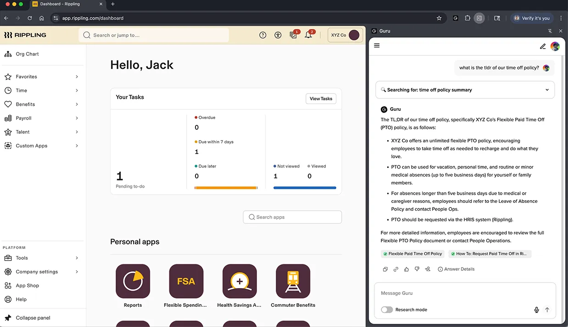Click the Verify it's you profile button

coord(531,18)
